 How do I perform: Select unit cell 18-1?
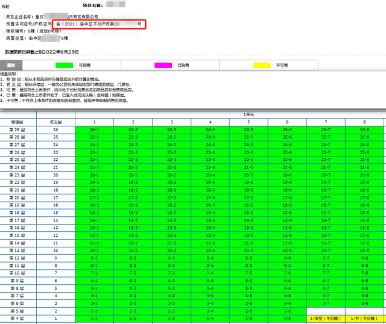(x=94, y=190)
